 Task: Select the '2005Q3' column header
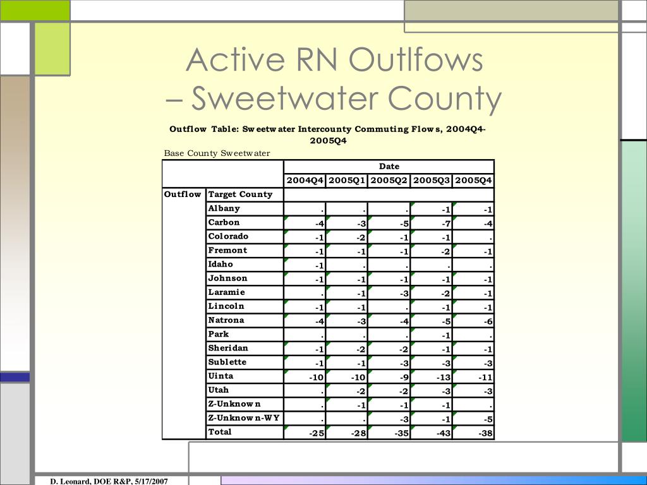[431, 180]
